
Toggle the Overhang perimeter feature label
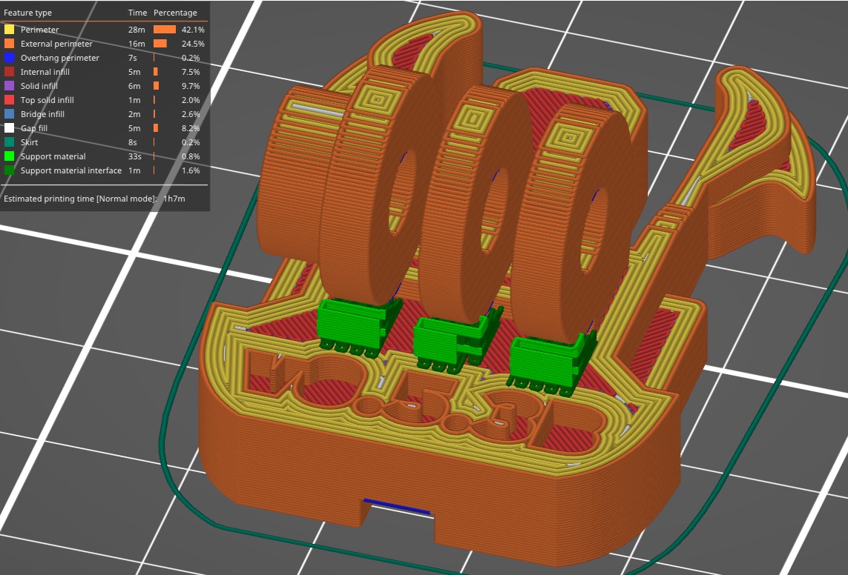tap(60, 58)
